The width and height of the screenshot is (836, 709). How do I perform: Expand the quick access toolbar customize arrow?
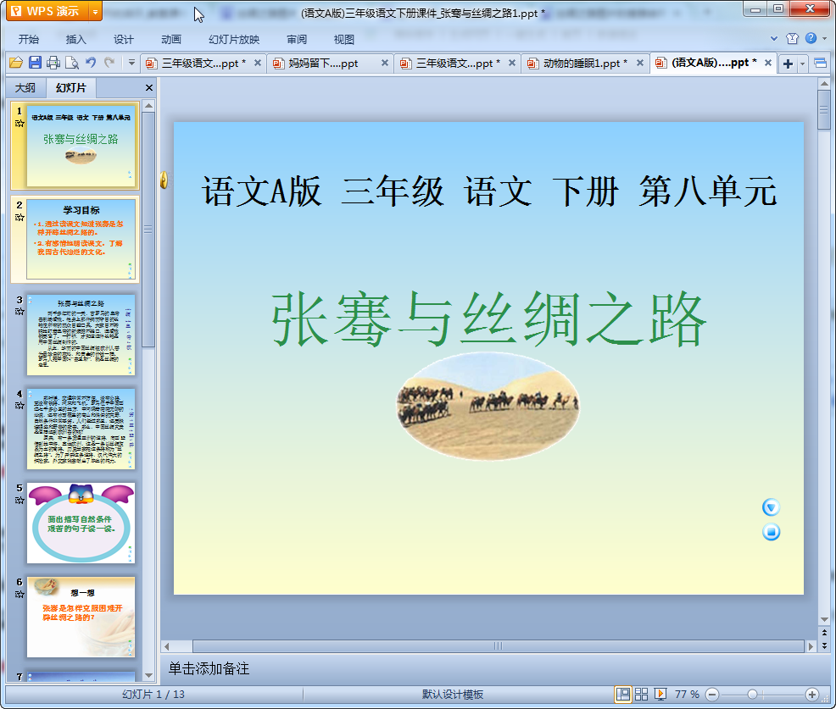[131, 63]
